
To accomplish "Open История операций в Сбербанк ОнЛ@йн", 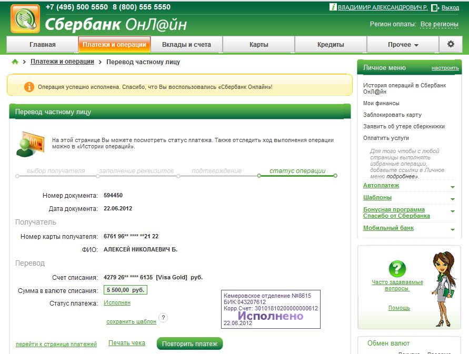I will (x=404, y=88).
